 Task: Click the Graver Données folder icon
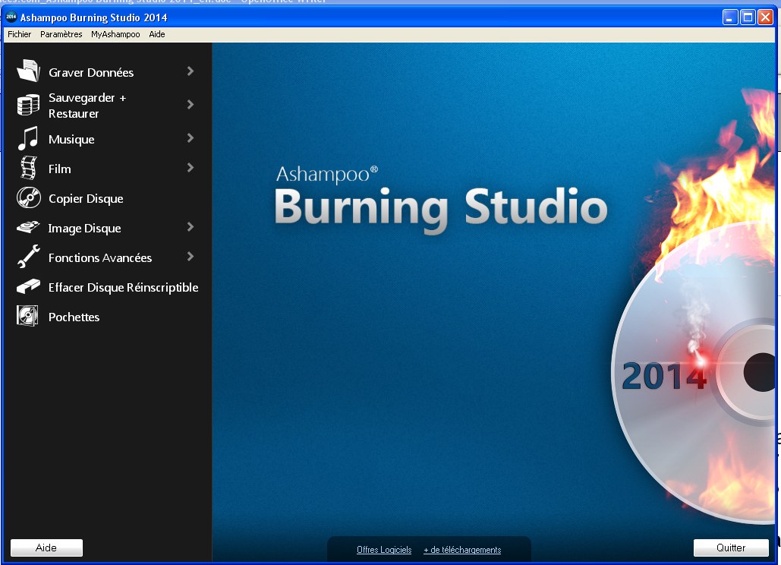[28, 71]
